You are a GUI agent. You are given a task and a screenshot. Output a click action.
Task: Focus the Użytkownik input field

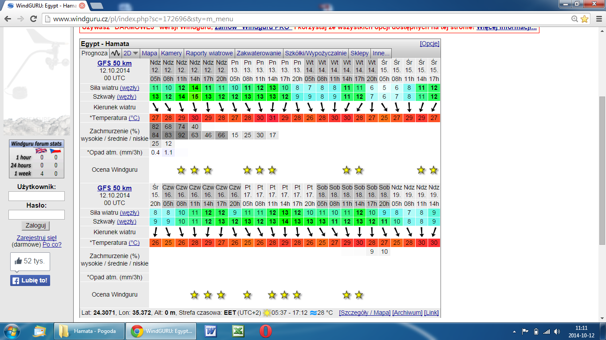pos(36,196)
